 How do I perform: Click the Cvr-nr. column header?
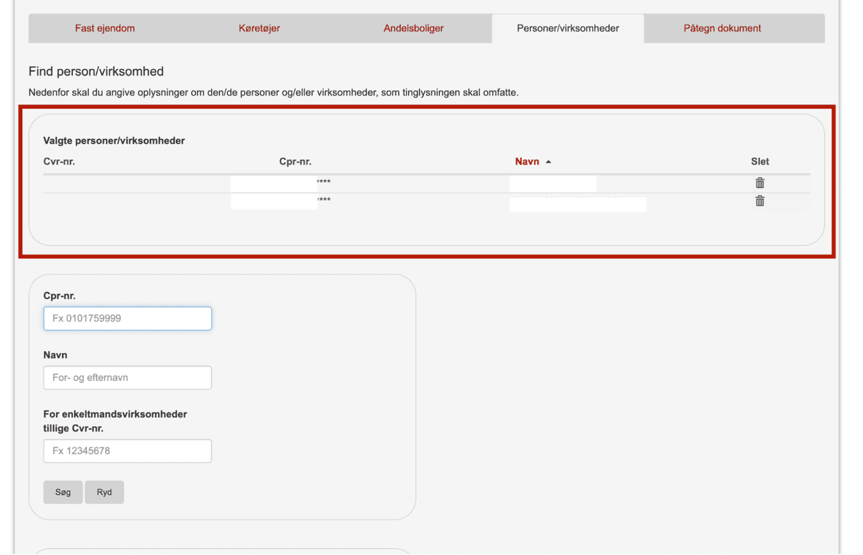click(x=59, y=162)
